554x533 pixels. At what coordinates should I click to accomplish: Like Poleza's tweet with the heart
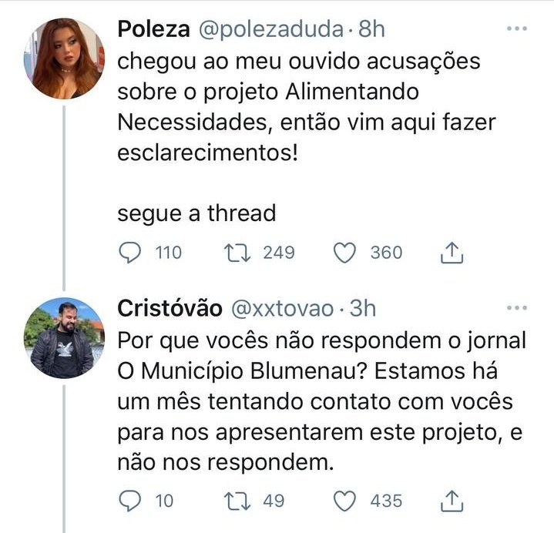pos(344,253)
